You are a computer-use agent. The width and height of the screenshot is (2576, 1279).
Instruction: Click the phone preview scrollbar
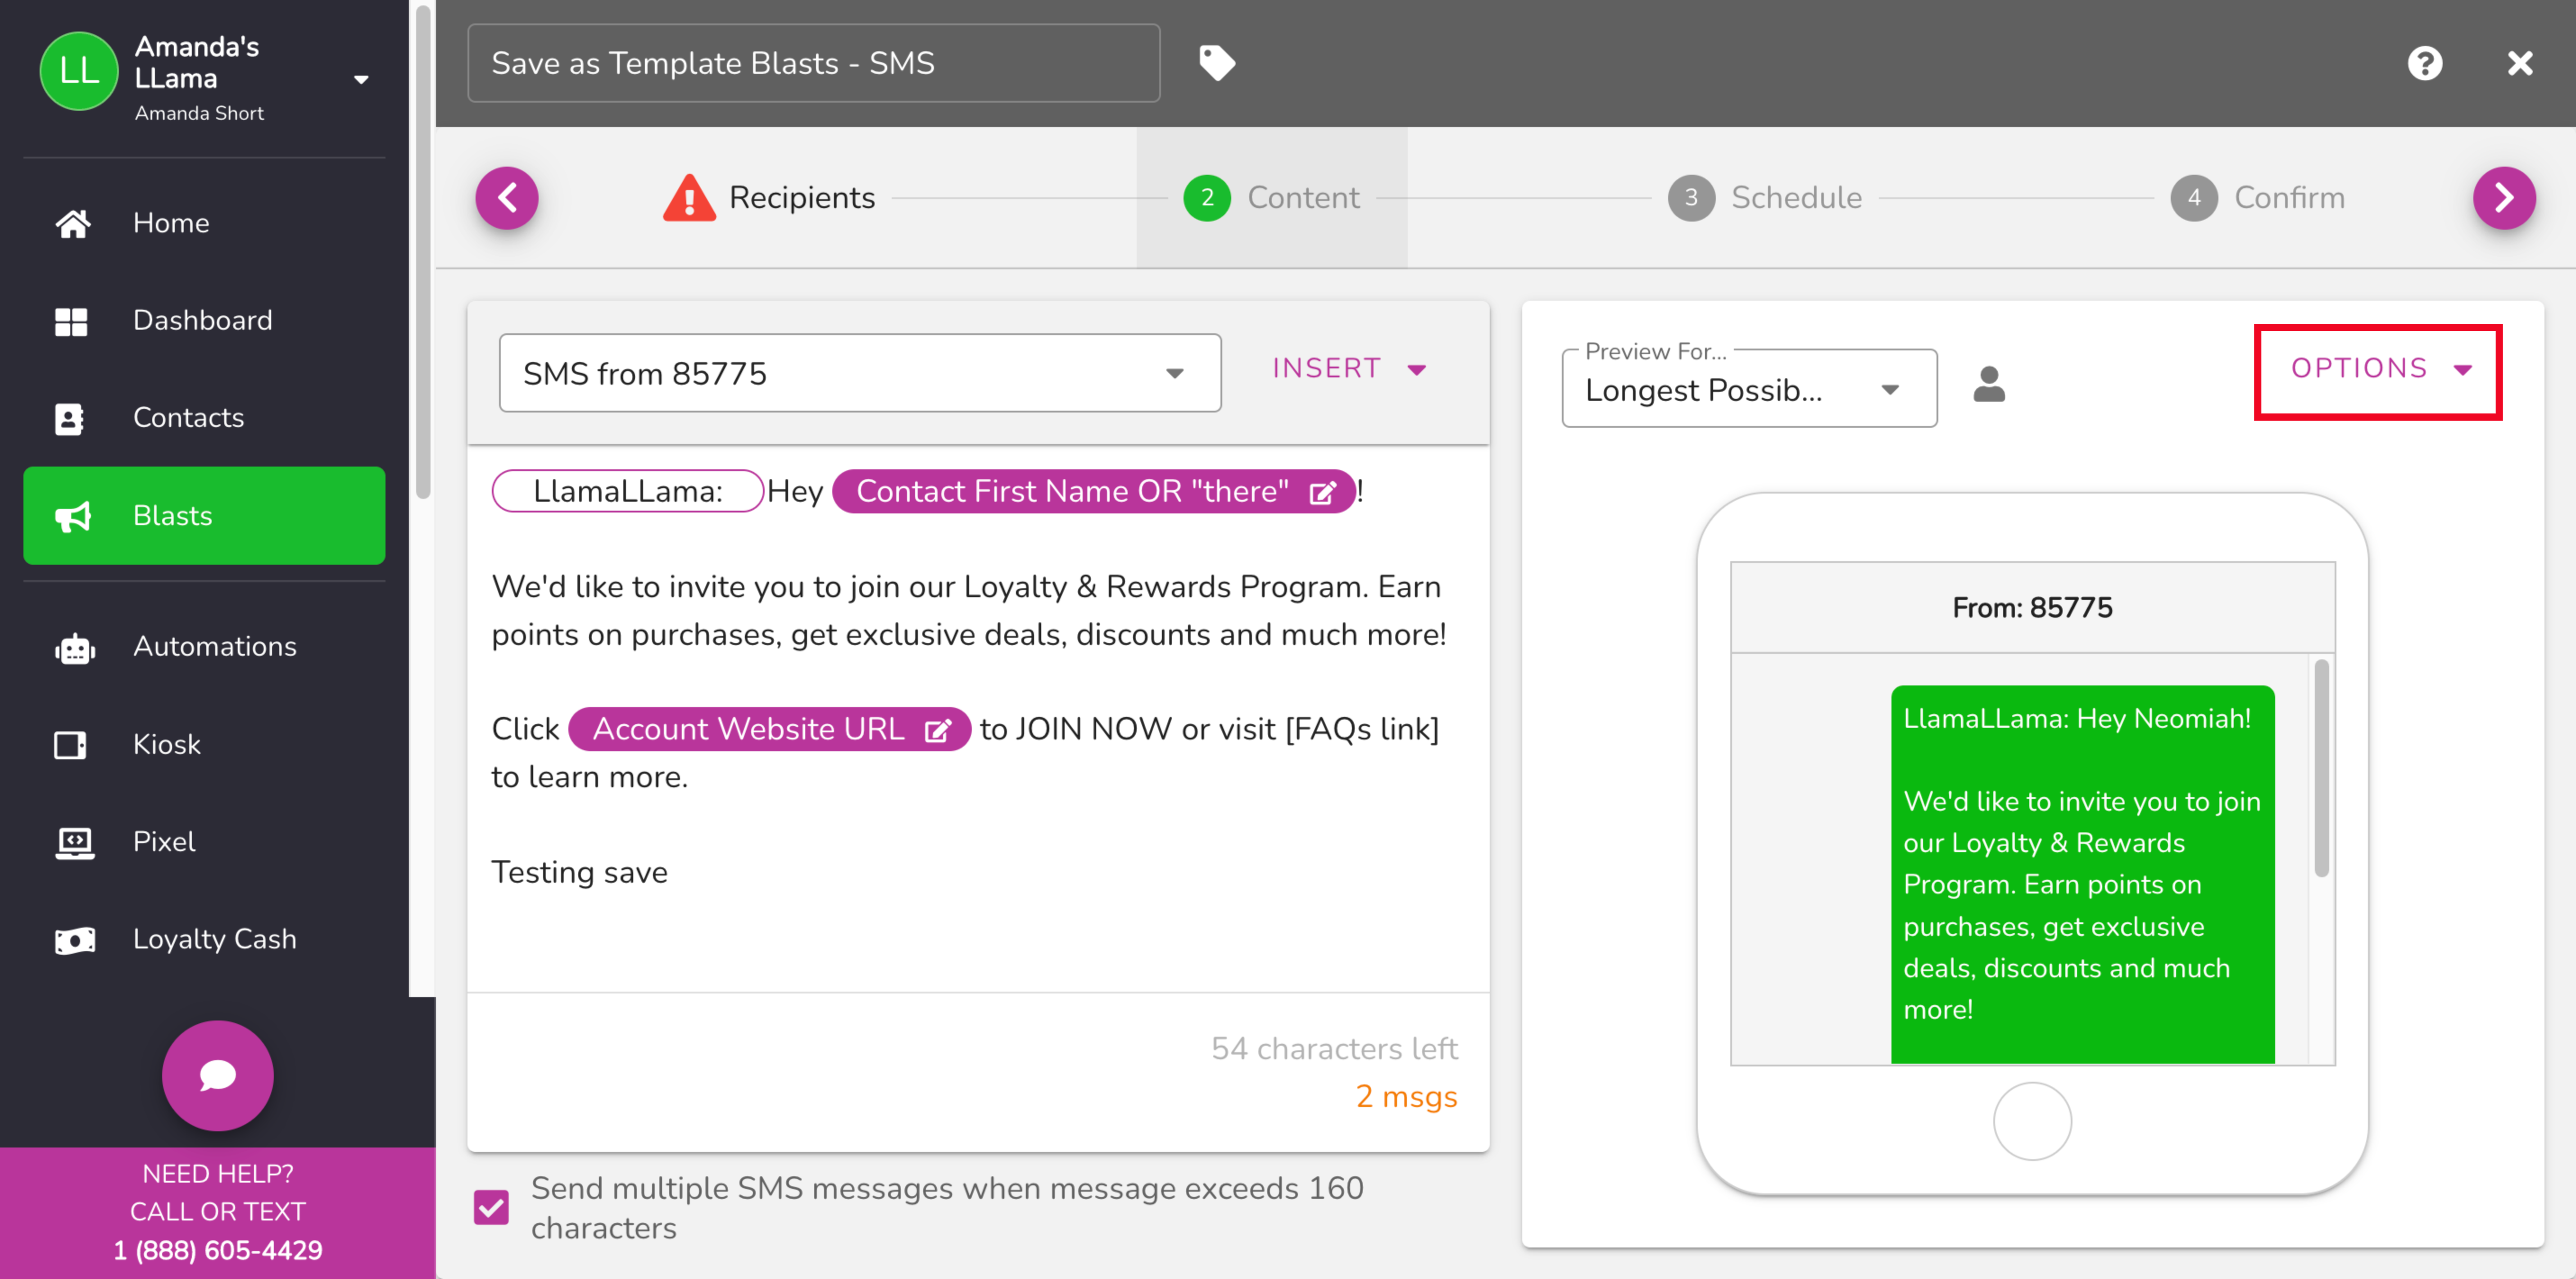(2321, 768)
